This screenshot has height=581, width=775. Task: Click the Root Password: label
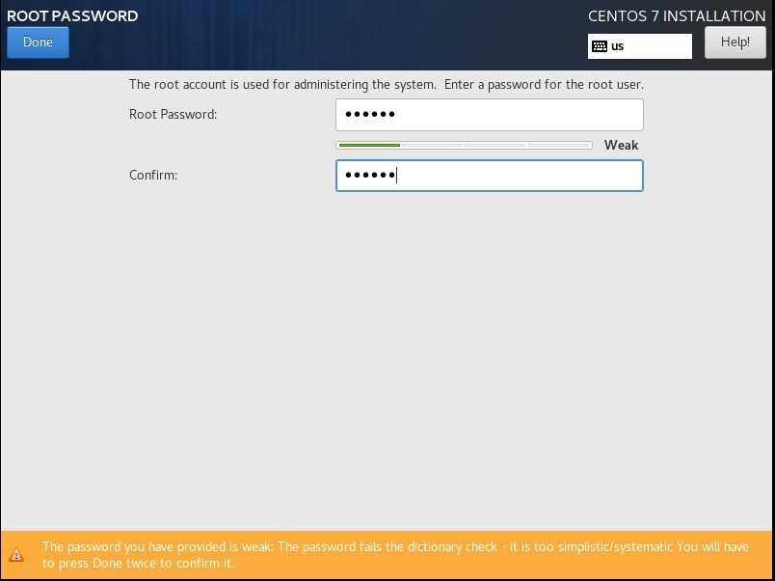(173, 114)
